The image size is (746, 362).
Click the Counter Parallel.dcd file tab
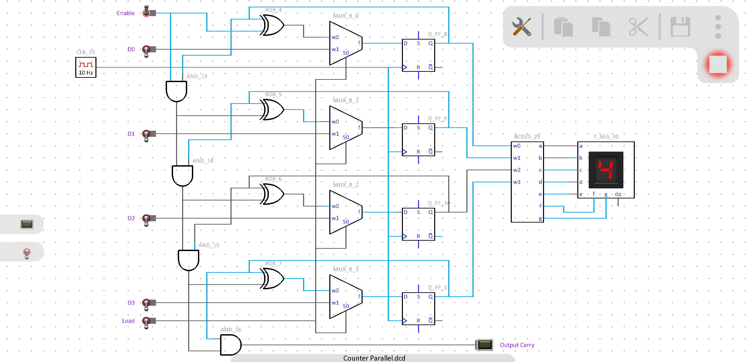[374, 358]
